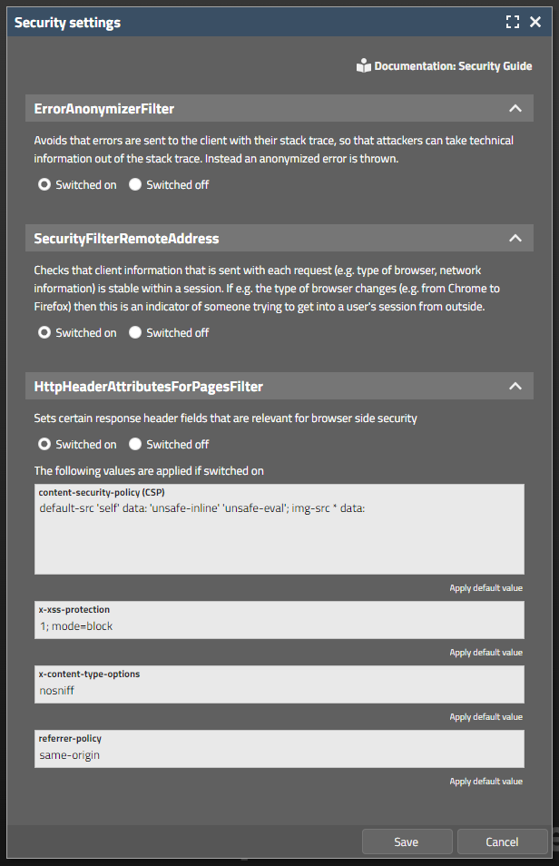Collapse the SecurityFilterRemoteAddress section
The height and width of the screenshot is (866, 559).
pos(515,239)
